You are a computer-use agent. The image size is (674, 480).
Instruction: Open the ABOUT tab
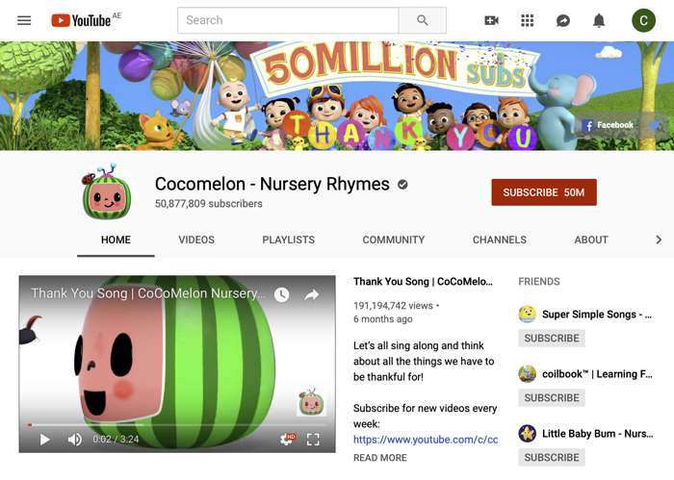(x=591, y=240)
